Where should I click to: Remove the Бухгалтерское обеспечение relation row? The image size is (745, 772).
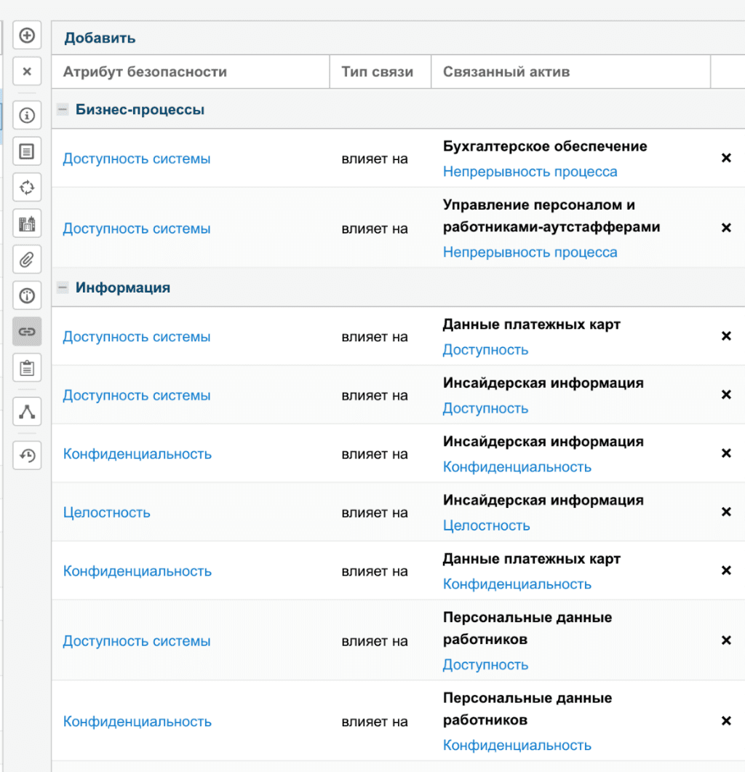click(725, 158)
